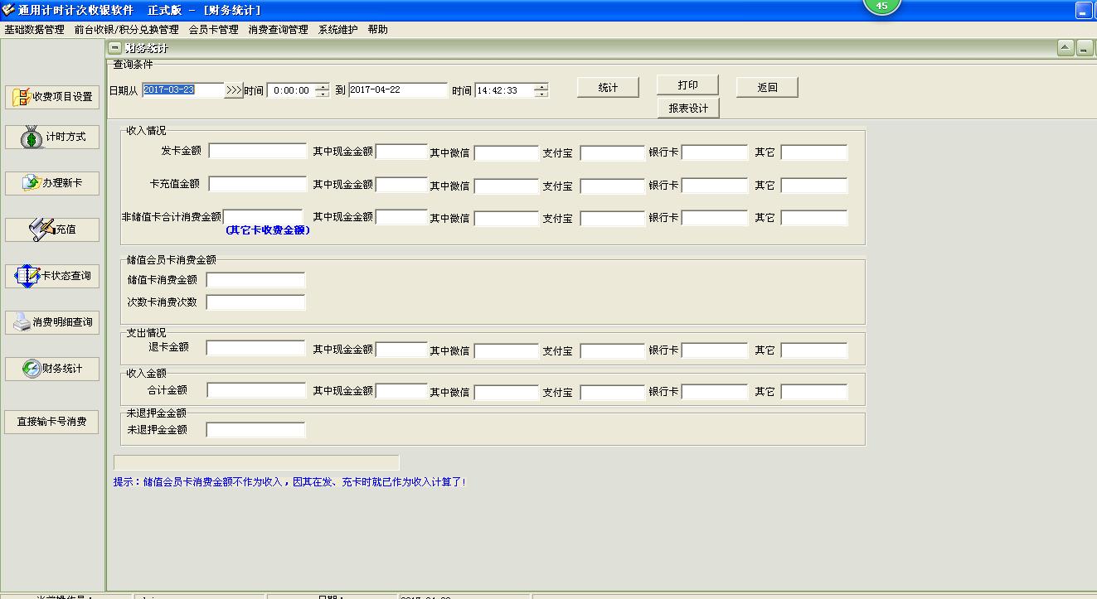This screenshot has width=1097, height=599.
Task: Click 银行卡 field in 退卡金额 row
Action: point(715,350)
